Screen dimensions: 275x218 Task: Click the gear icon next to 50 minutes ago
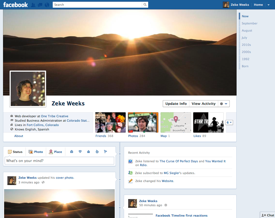click(x=166, y=205)
